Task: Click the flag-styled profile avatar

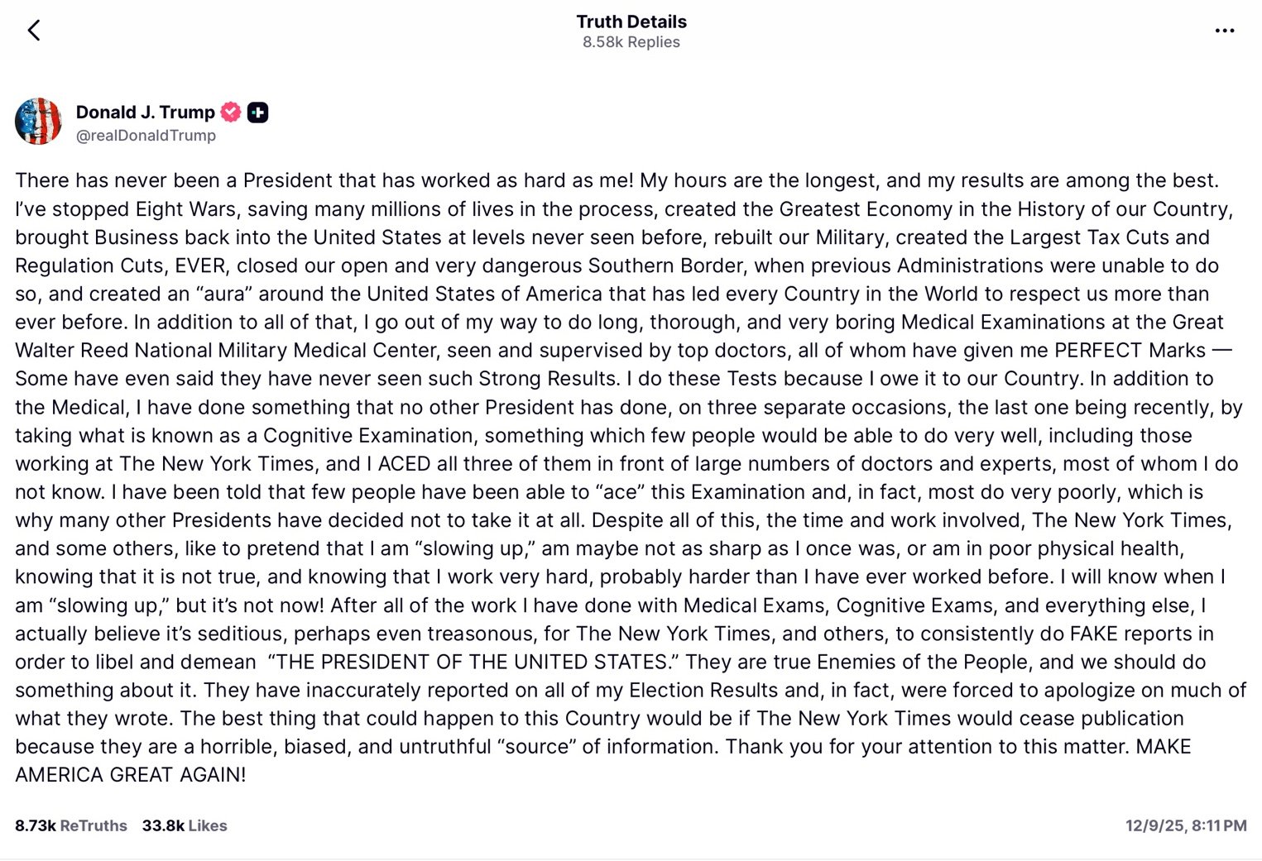Action: pyautogui.click(x=38, y=122)
